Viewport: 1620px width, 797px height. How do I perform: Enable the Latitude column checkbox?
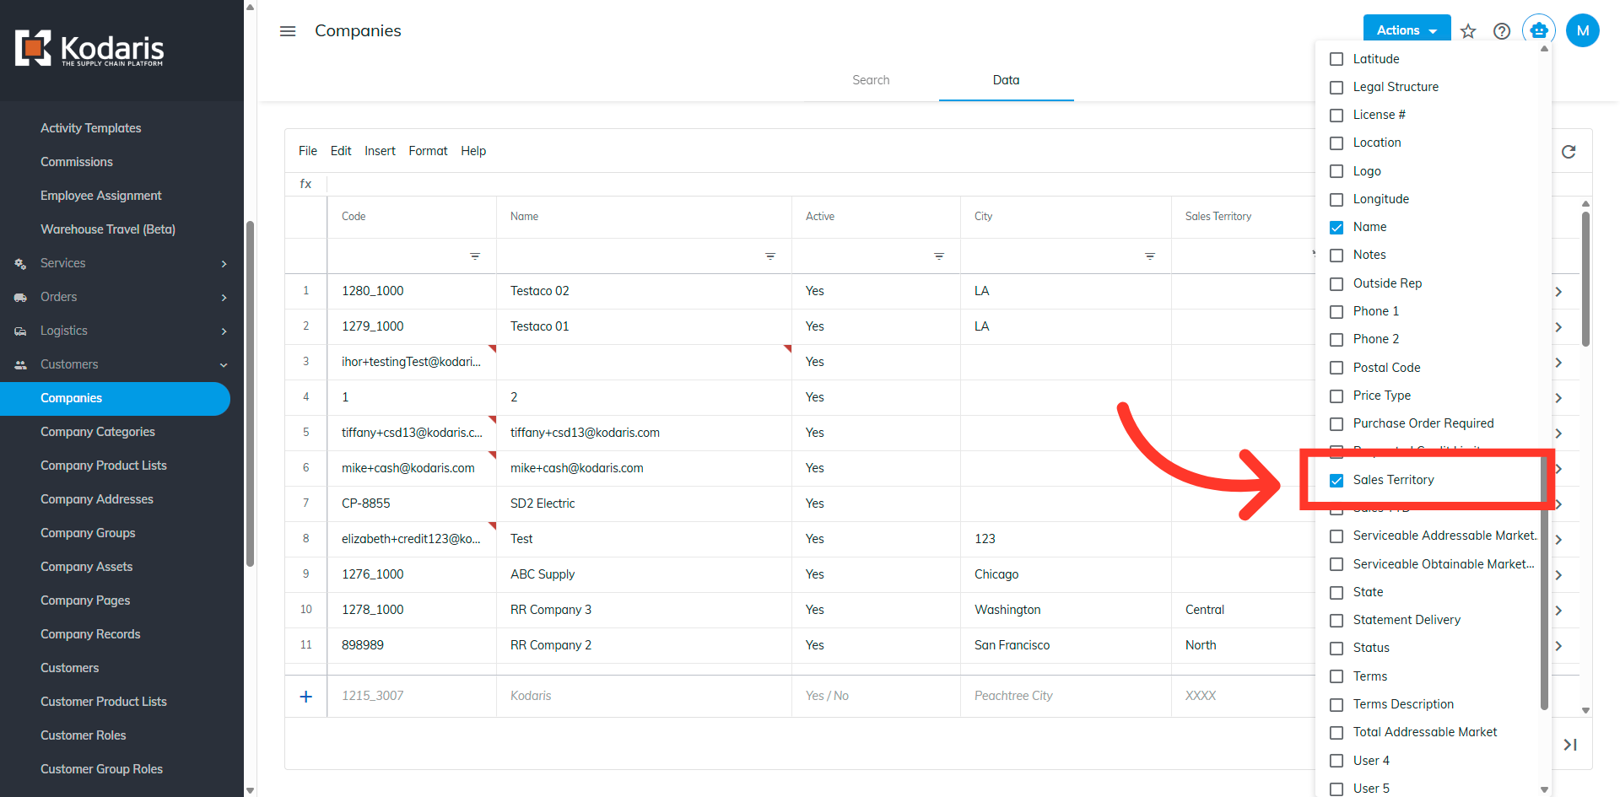[1336, 59]
